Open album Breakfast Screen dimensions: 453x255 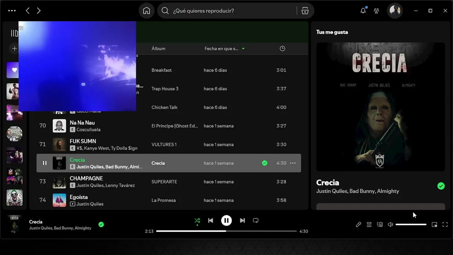(x=161, y=70)
